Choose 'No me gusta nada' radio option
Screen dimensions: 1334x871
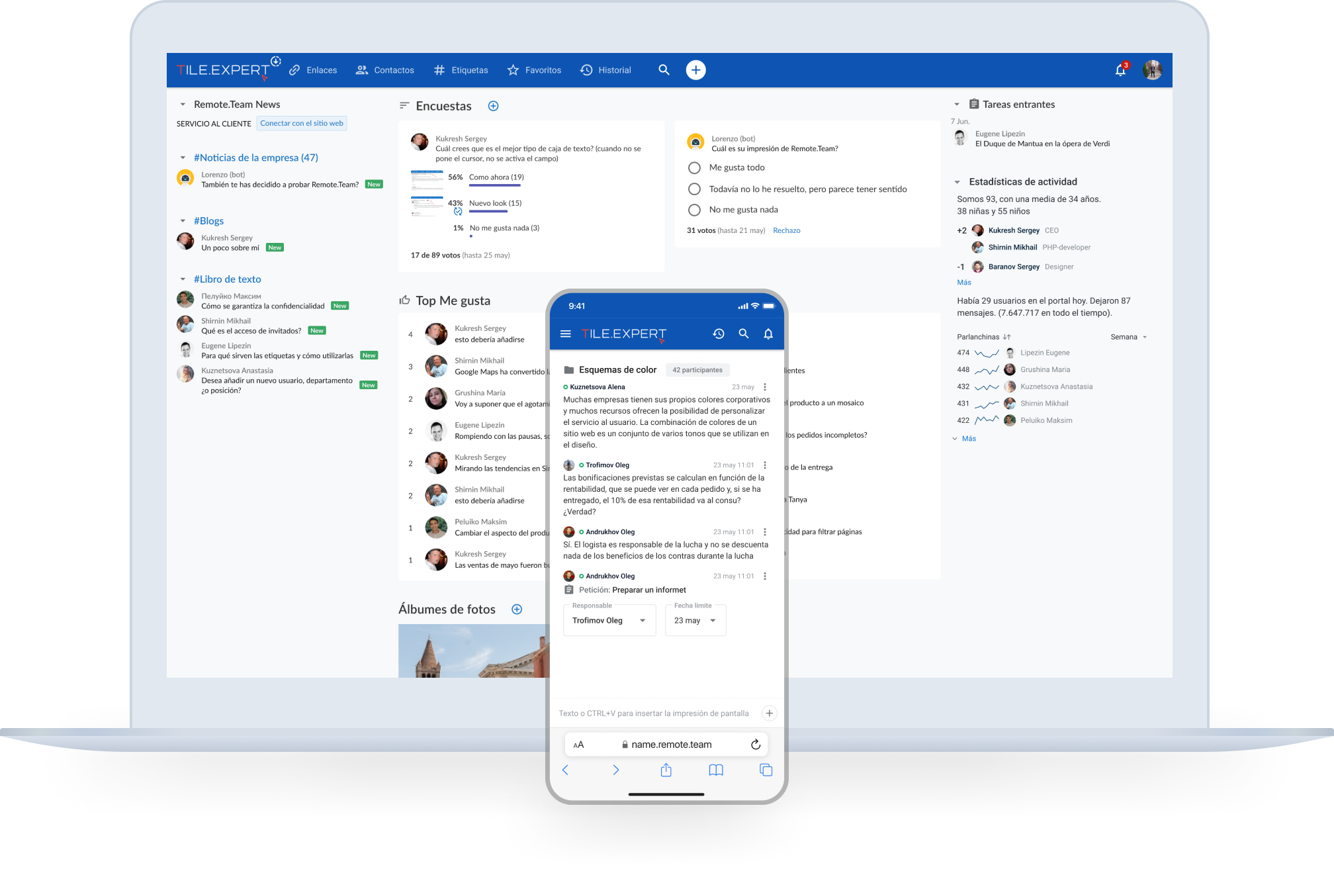click(694, 210)
